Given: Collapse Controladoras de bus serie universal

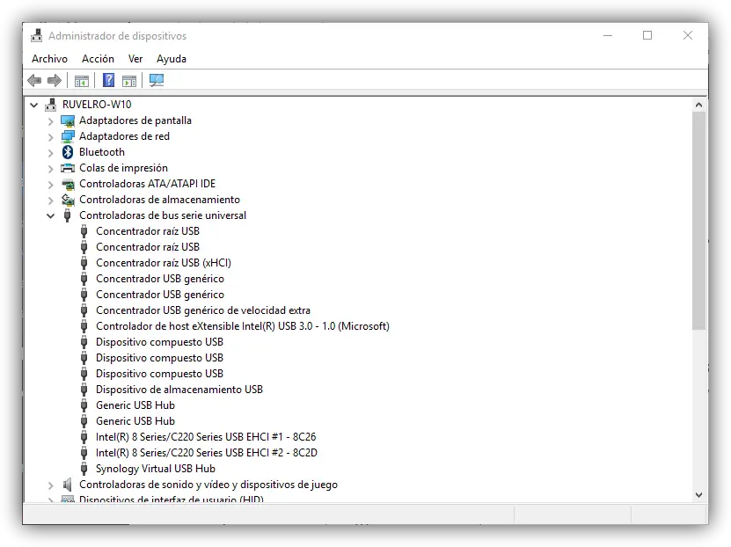Looking at the screenshot, I should (51, 215).
